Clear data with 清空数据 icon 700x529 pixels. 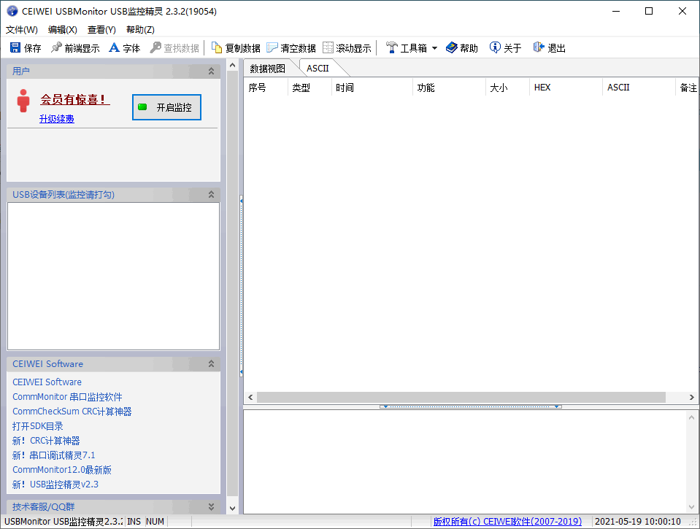(x=272, y=47)
